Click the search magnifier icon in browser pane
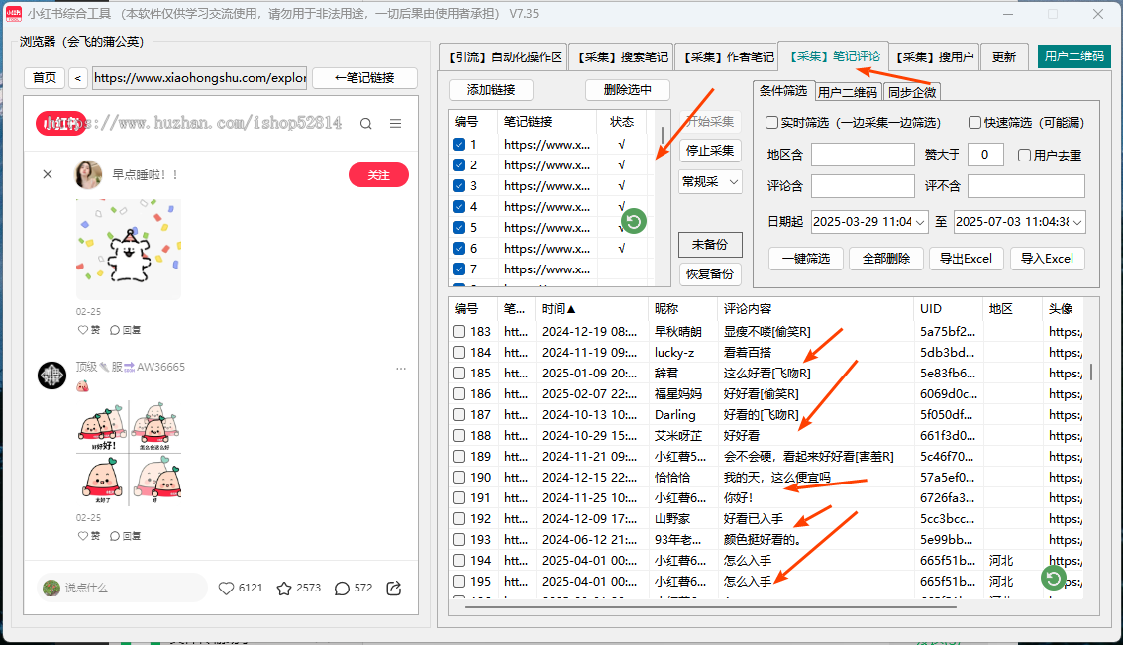This screenshot has width=1123, height=645. coord(366,123)
